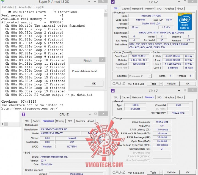Close the Memory CPU-Z window
Screen dimensions: 198x175
pos(193,90)
